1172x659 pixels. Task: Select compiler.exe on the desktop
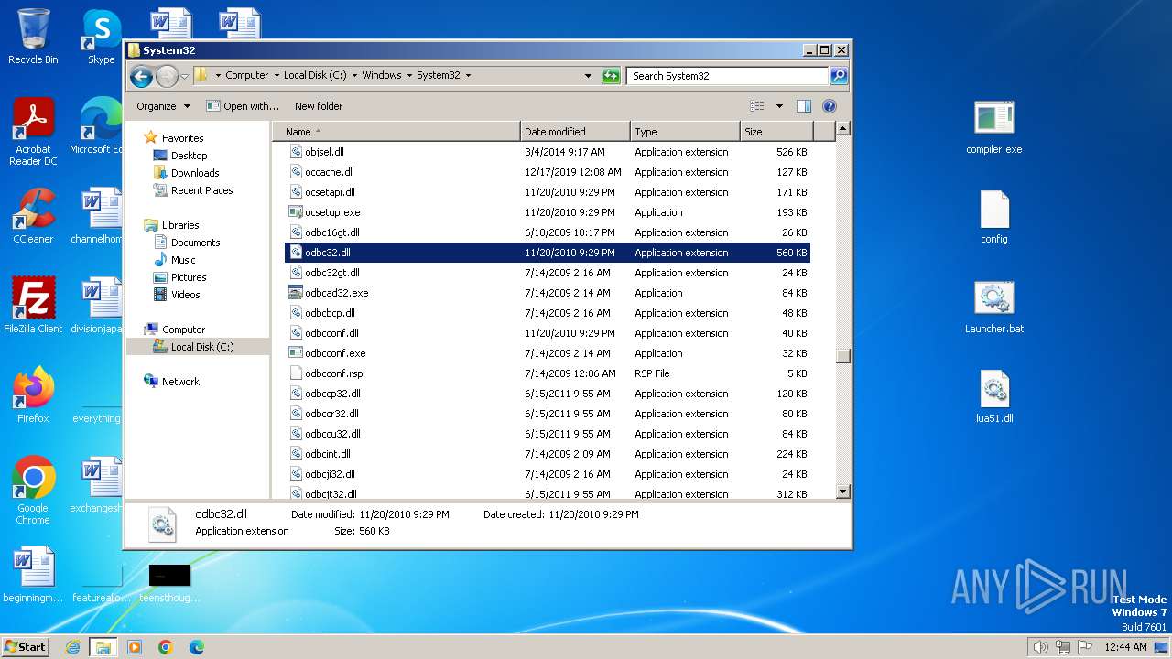click(994, 126)
